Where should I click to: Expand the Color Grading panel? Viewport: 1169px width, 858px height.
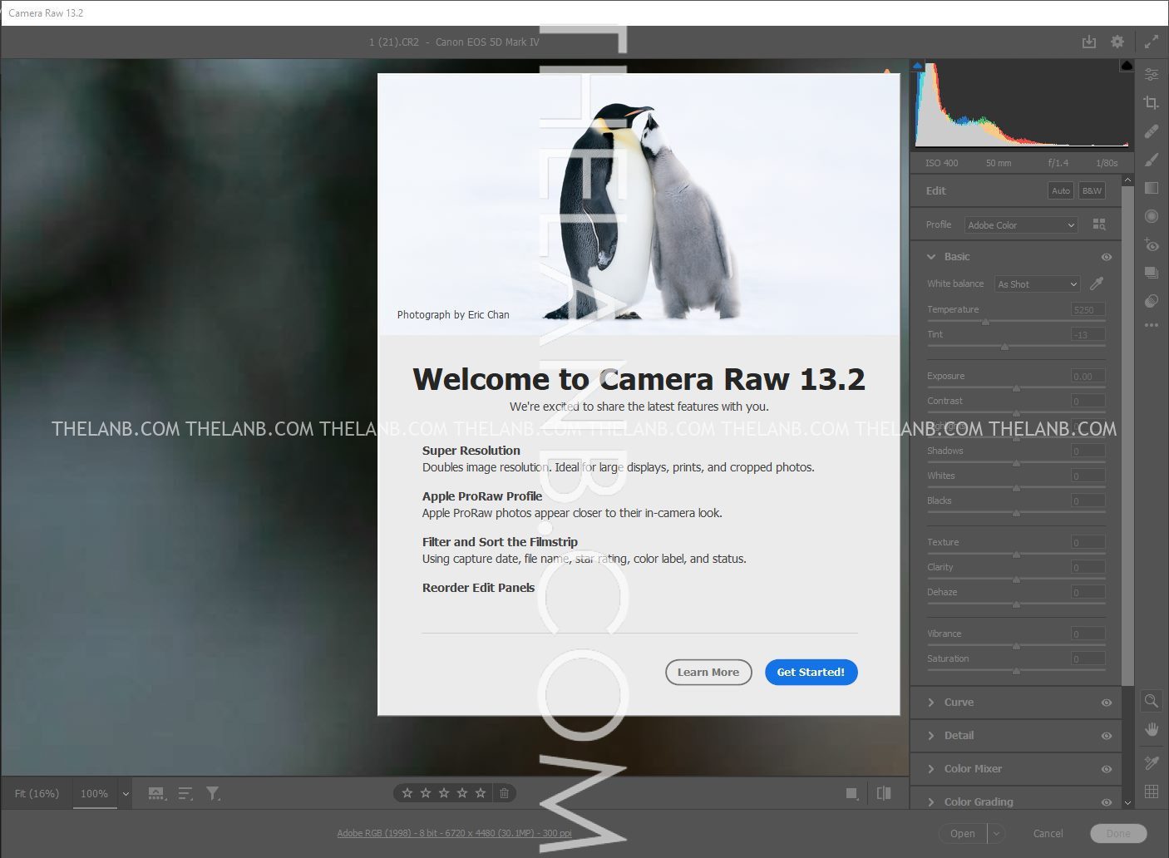(x=978, y=802)
